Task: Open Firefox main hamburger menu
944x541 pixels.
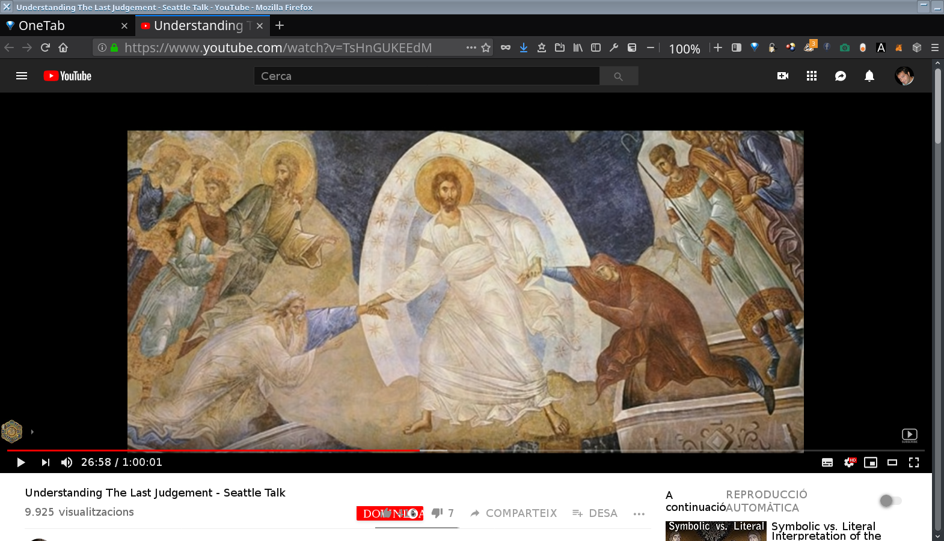Action: click(935, 47)
